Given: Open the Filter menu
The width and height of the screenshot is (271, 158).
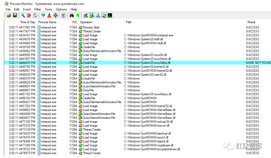Looking at the screenshot, I should pyautogui.click(x=38, y=9).
